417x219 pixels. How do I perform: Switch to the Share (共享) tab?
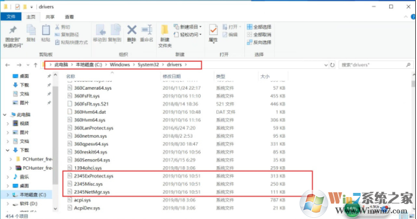pyautogui.click(x=50, y=17)
